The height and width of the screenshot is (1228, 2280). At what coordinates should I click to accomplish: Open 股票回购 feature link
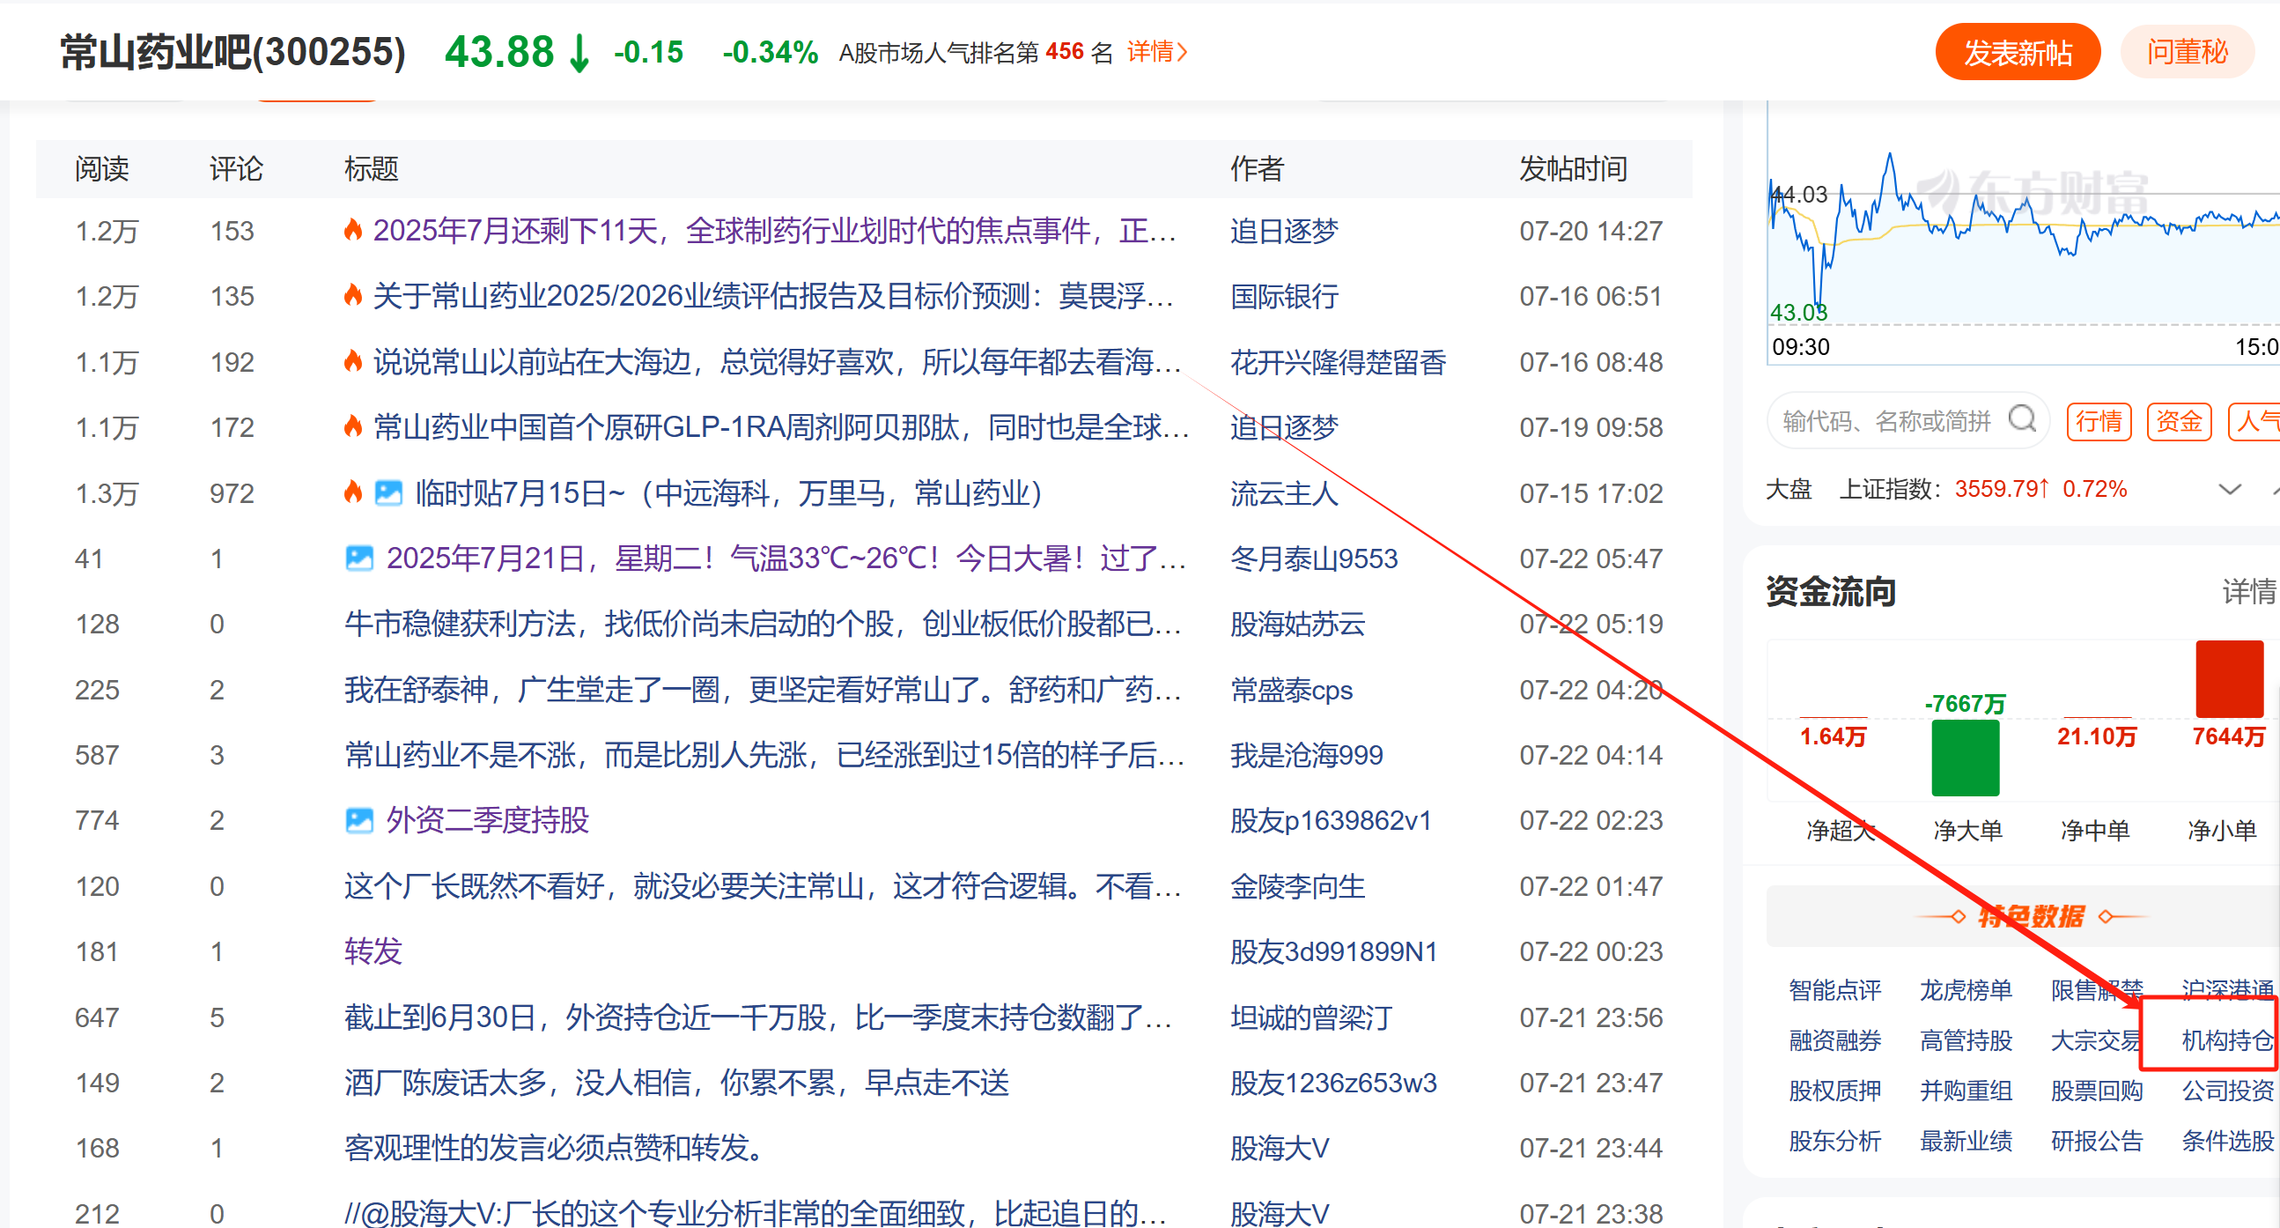tap(2096, 1091)
